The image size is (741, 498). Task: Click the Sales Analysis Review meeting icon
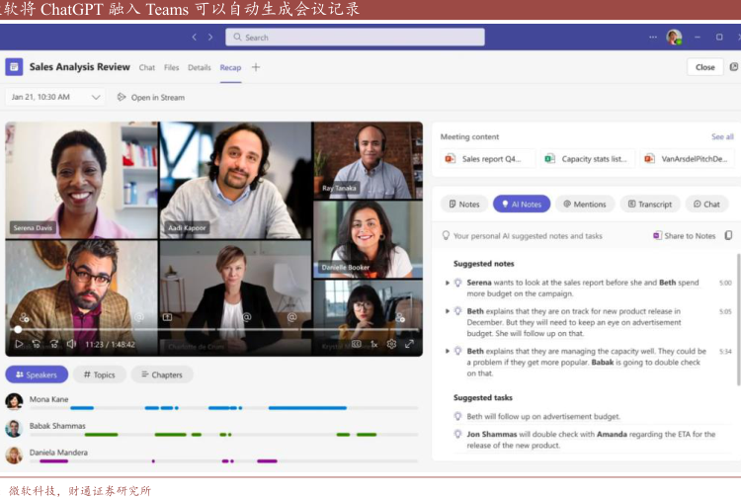[x=14, y=67]
